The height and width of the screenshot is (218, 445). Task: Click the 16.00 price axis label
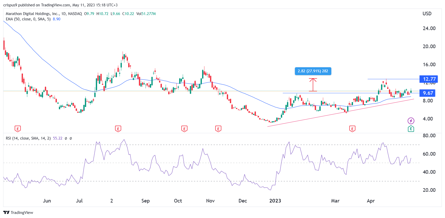[429, 64]
